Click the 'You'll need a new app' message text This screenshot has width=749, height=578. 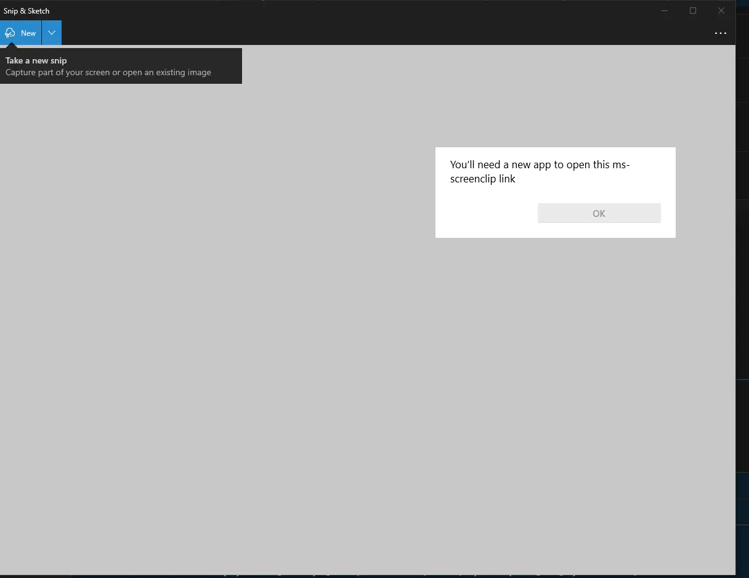click(540, 172)
